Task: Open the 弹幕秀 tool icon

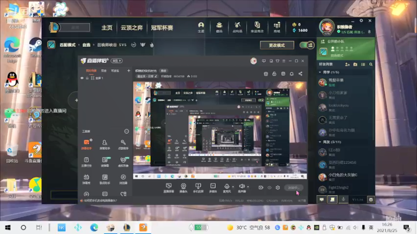Action: (87, 179)
